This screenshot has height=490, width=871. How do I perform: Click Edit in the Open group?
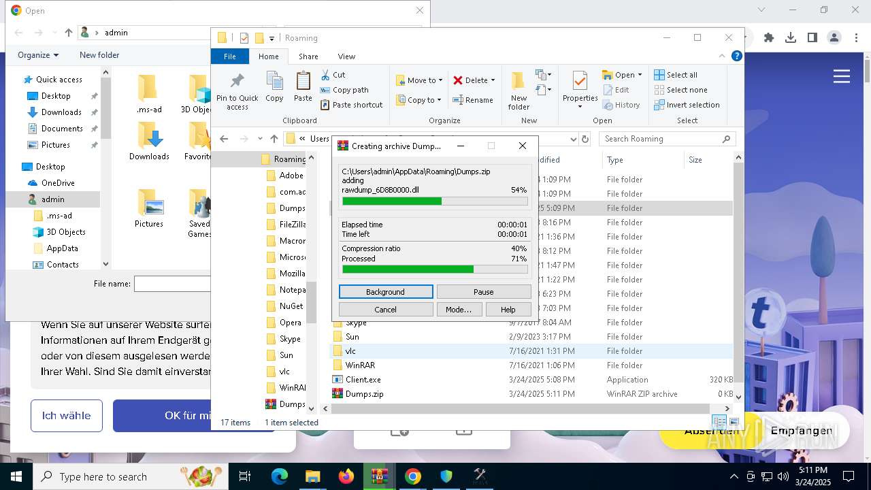[x=616, y=90]
